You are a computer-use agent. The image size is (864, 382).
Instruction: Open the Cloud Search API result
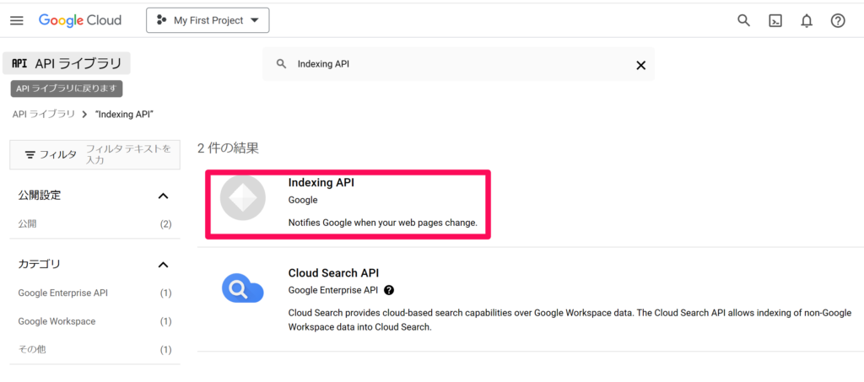[333, 273]
